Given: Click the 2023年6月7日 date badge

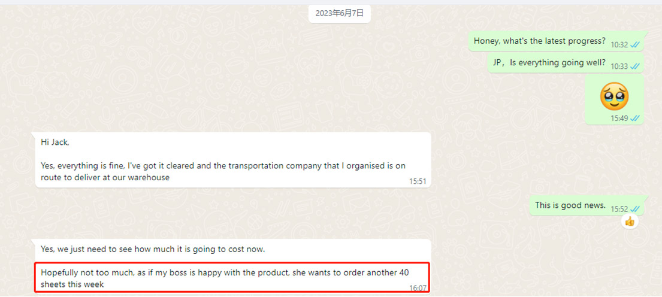Looking at the screenshot, I should 340,13.
